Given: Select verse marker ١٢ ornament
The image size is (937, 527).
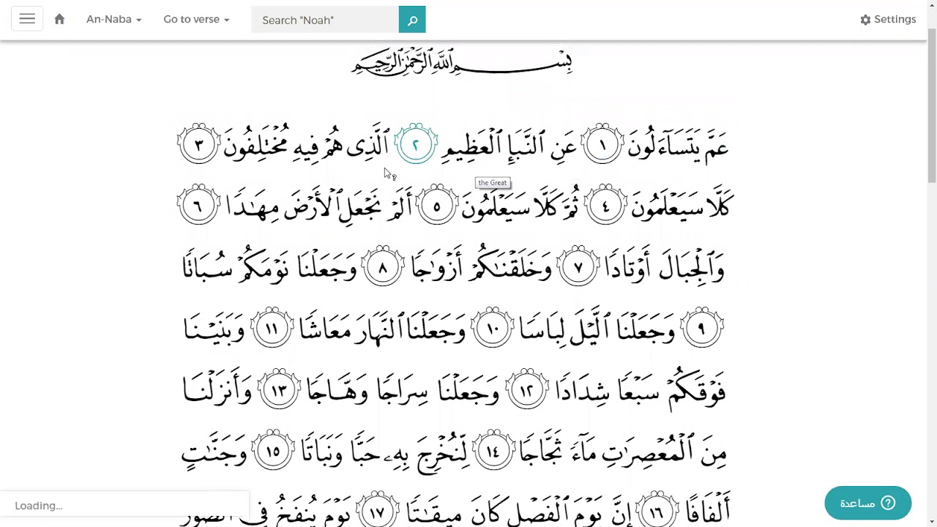Looking at the screenshot, I should point(526,390).
